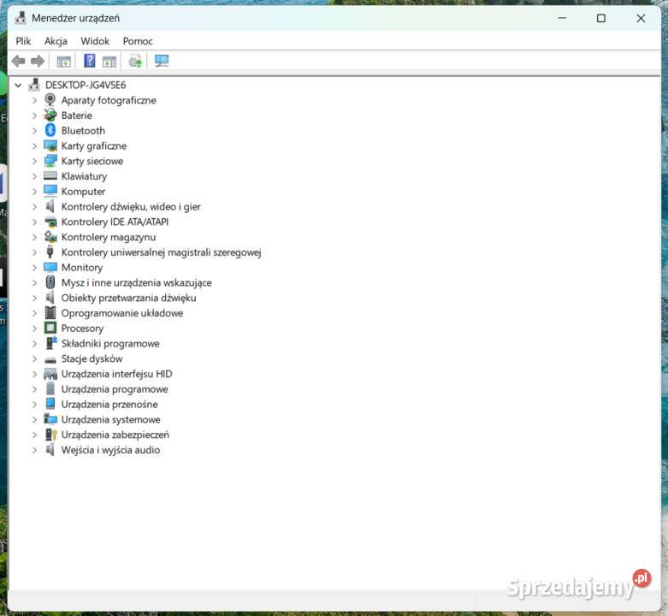Open the Pomoc menu
The image size is (668, 616).
138,41
